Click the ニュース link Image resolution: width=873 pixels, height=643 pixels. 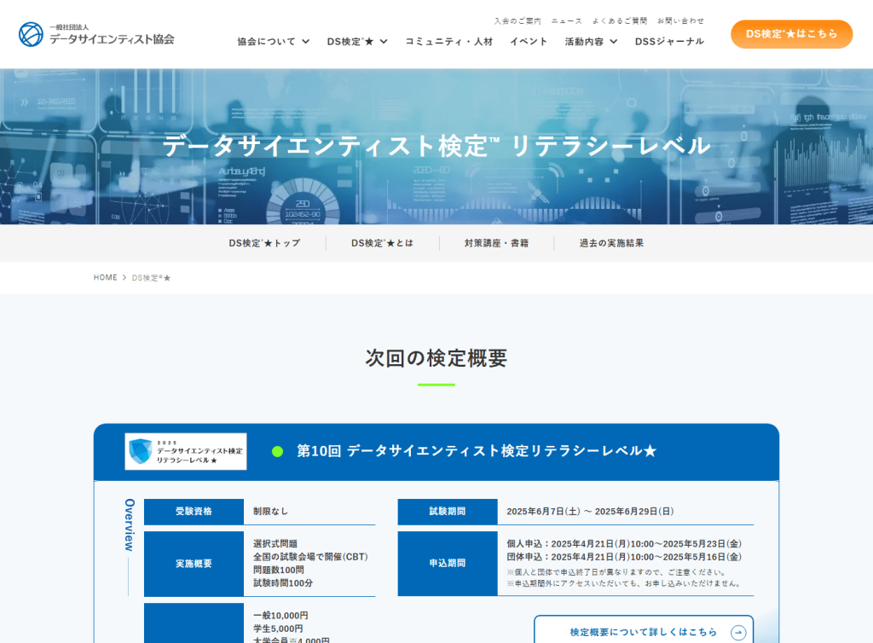tap(567, 21)
